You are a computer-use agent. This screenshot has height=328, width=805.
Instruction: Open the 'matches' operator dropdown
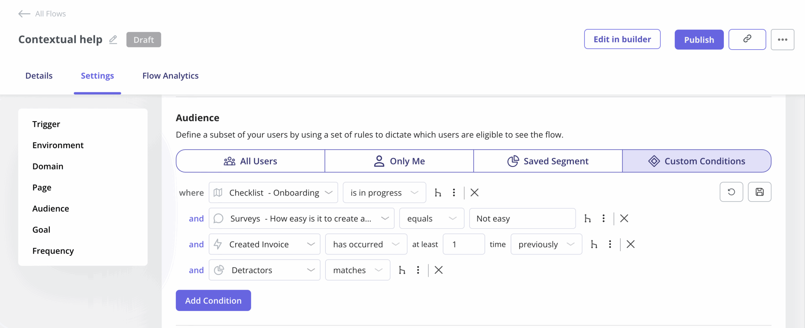point(358,270)
